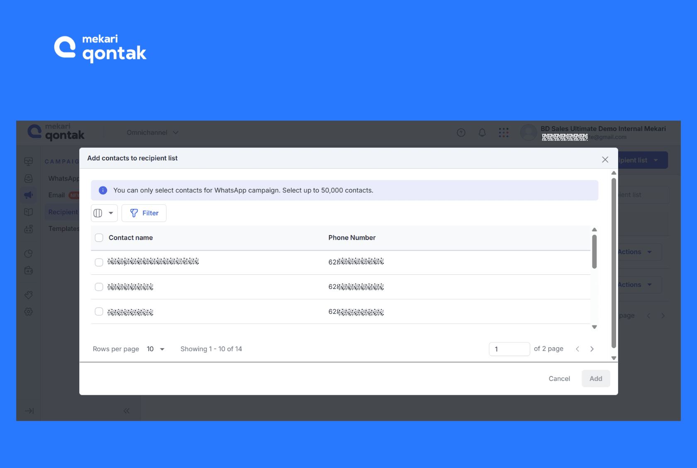This screenshot has width=697, height=468.
Task: Click the contact table scrollbar thumb
Action: click(x=594, y=252)
